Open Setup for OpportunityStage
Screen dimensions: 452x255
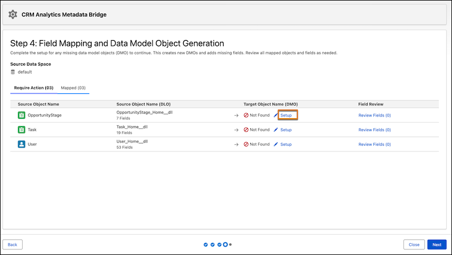pyautogui.click(x=286, y=115)
